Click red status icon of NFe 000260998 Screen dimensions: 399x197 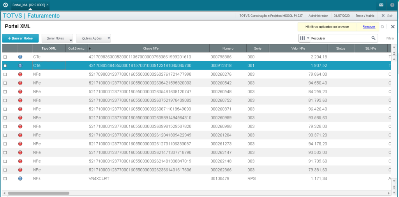click(20, 126)
